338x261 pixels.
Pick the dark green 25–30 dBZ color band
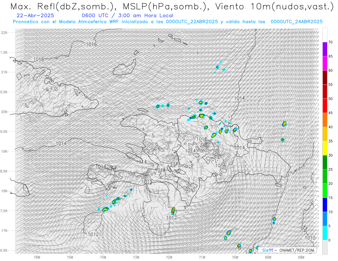click(x=325, y=162)
